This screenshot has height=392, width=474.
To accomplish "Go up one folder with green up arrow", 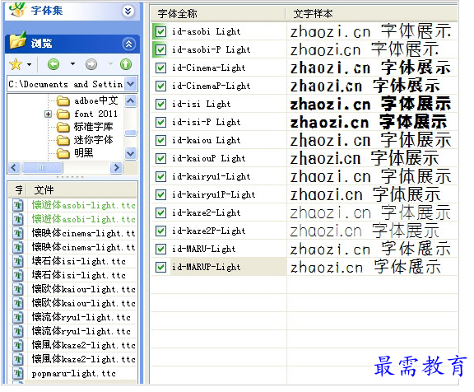I will click(x=126, y=64).
